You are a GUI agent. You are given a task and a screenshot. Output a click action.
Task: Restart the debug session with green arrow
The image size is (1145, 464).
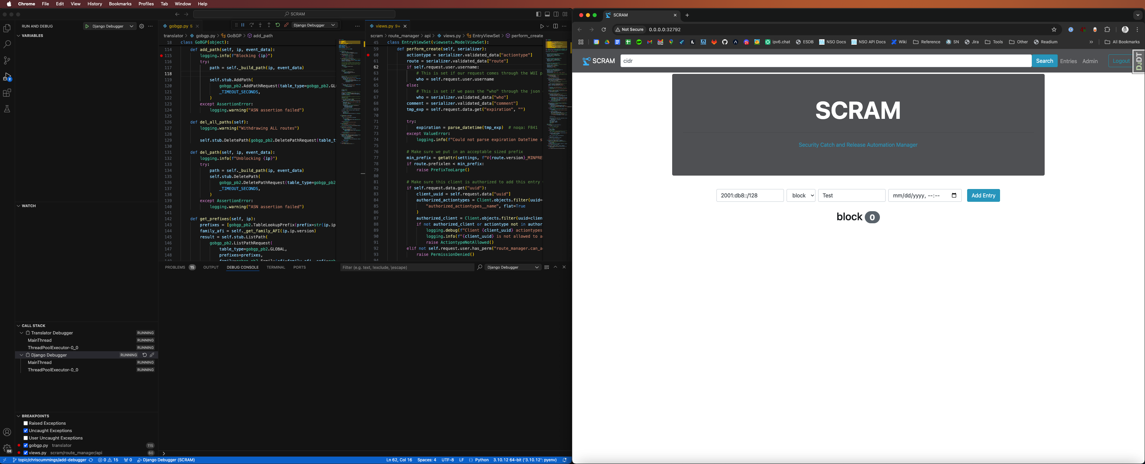tap(278, 25)
